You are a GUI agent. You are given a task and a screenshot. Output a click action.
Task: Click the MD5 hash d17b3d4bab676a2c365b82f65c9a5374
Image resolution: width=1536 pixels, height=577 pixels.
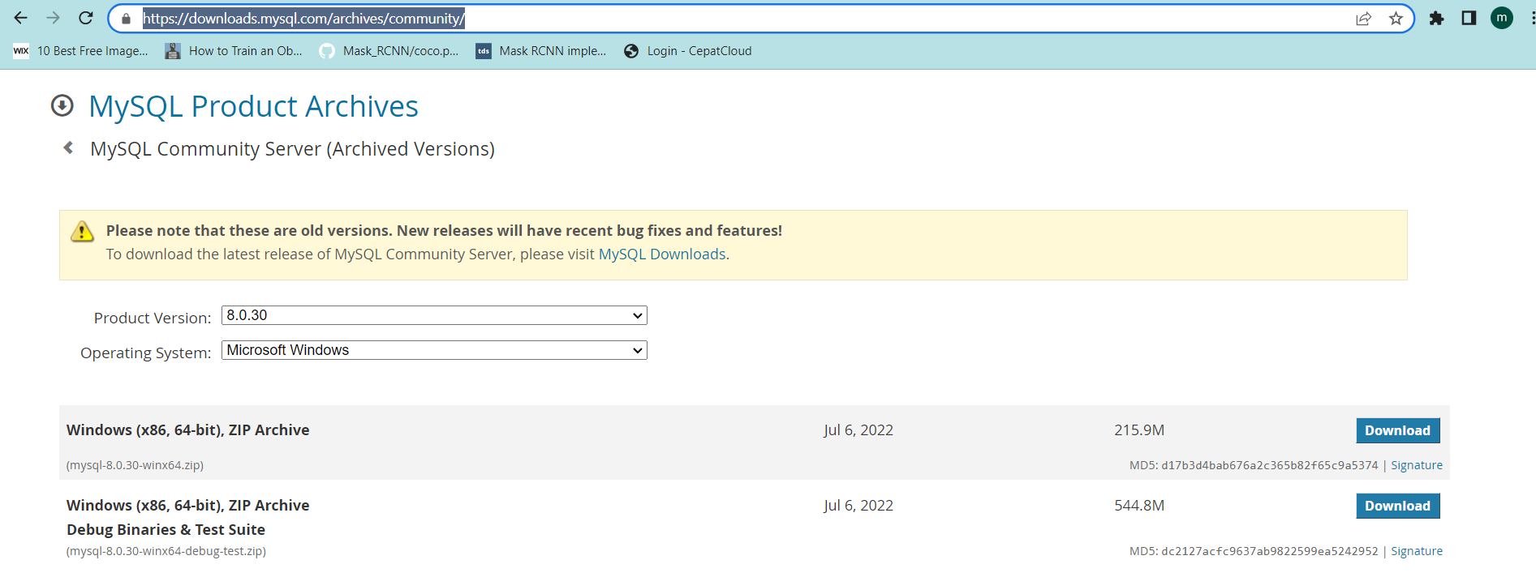pyautogui.click(x=1269, y=465)
